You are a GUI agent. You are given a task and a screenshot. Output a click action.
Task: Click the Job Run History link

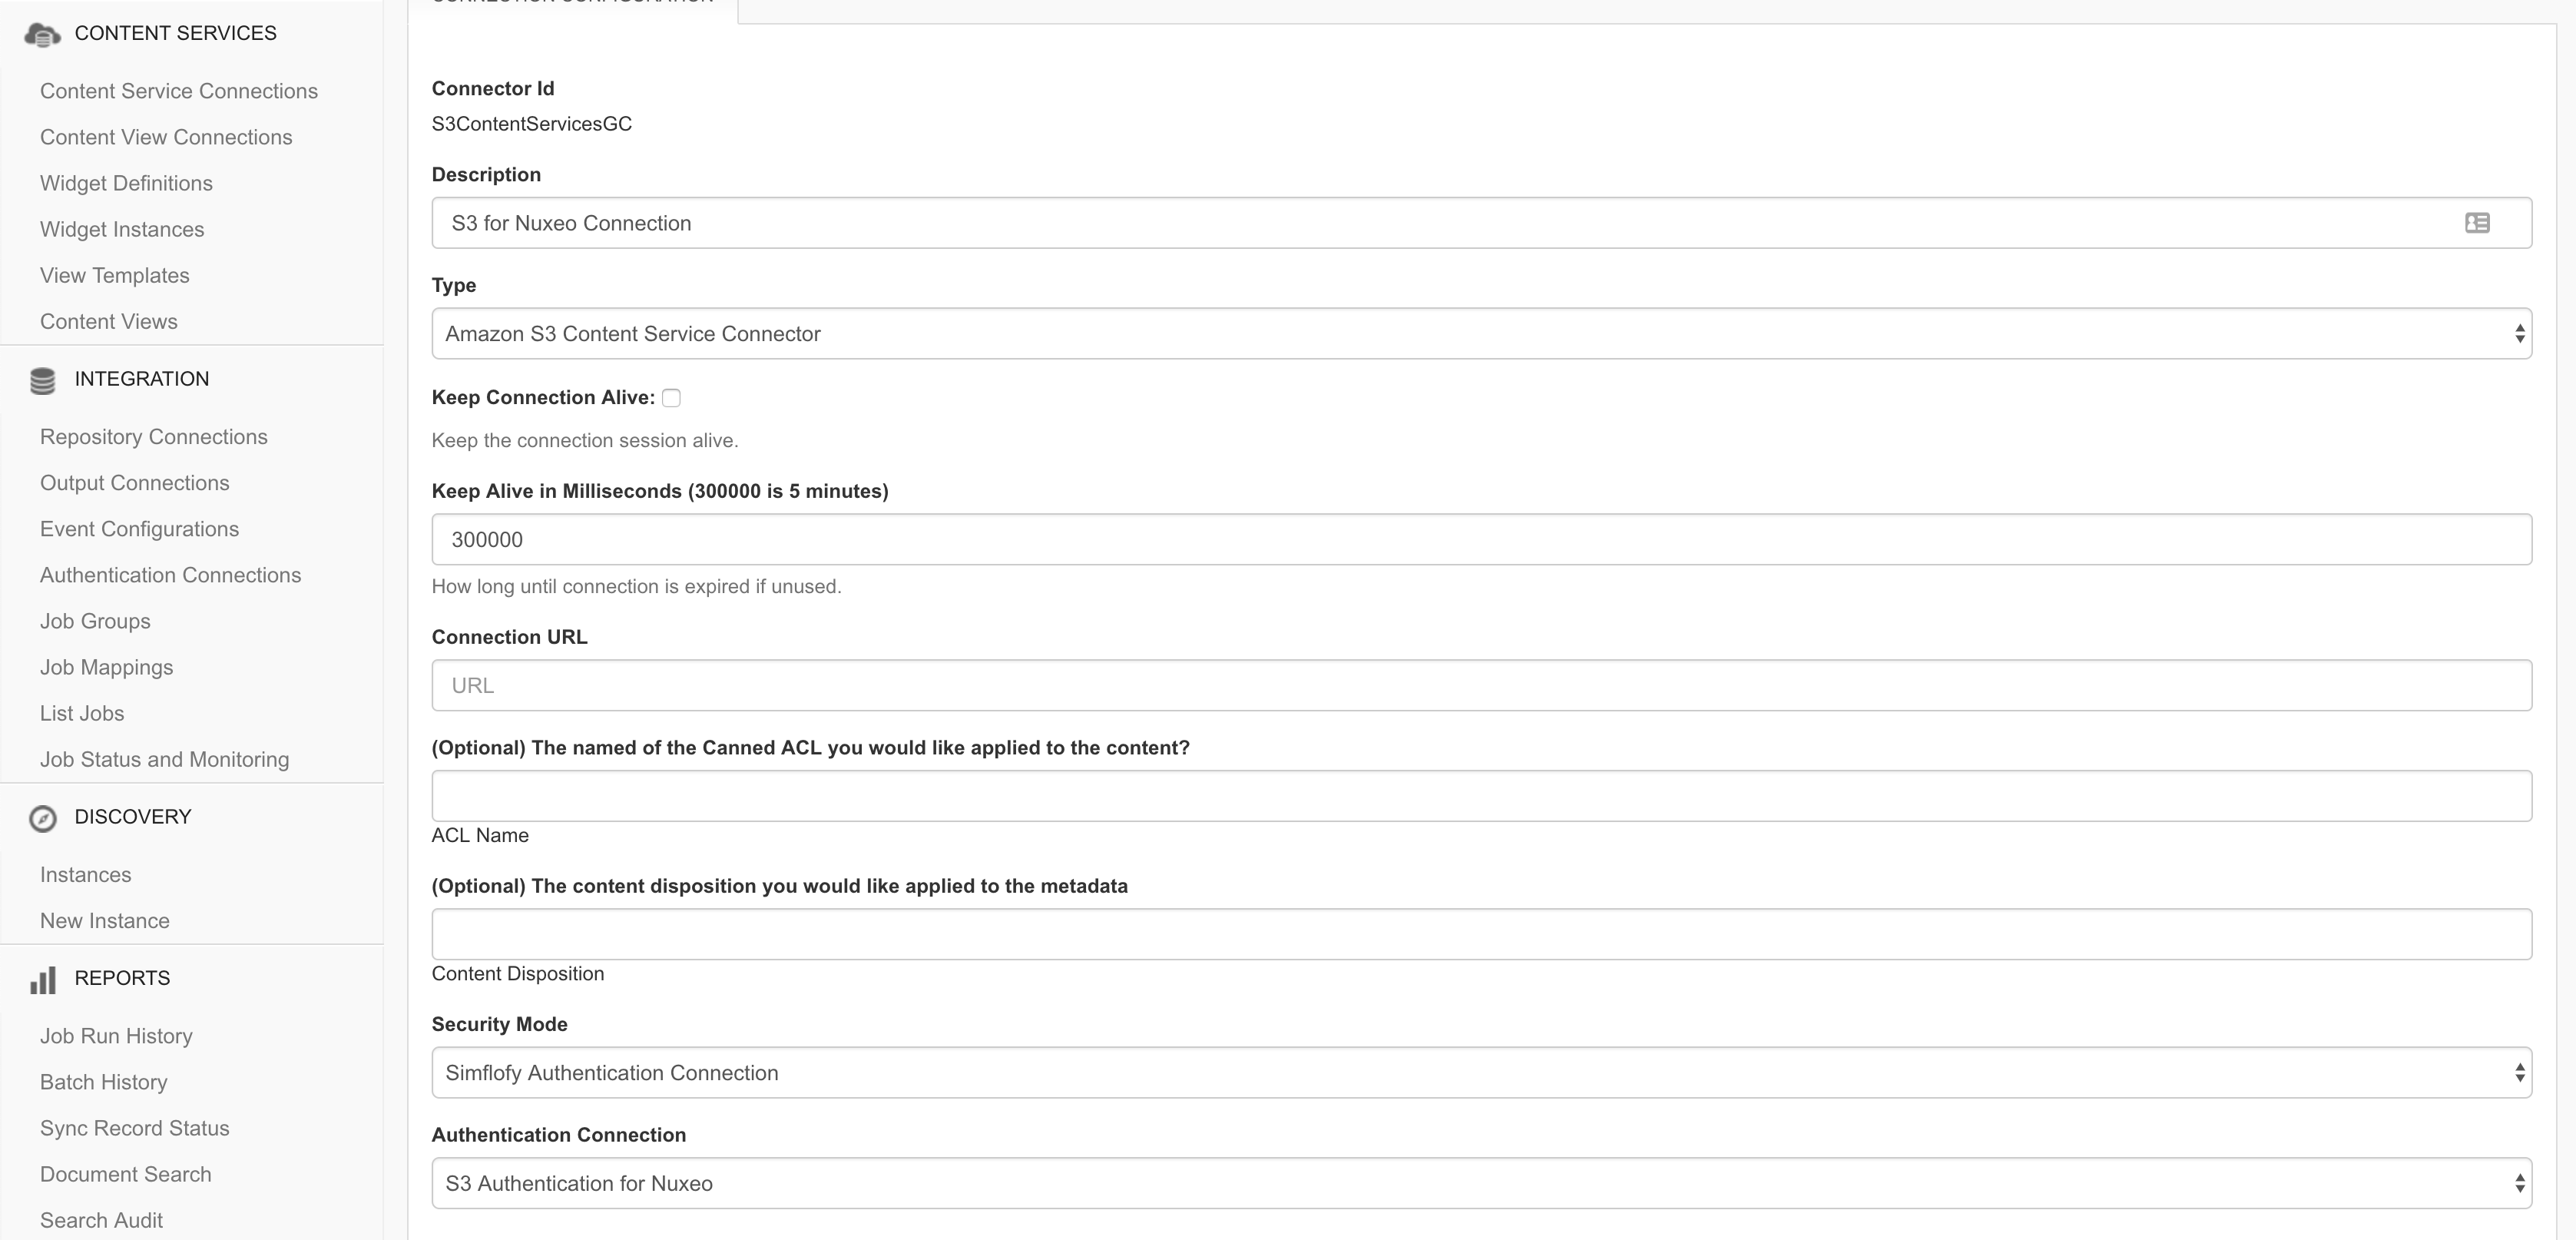(115, 1035)
